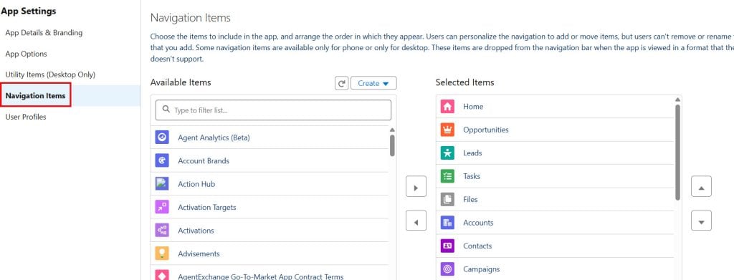Refresh the Available Items list
Image resolution: width=734 pixels, height=280 pixels.
coord(342,83)
